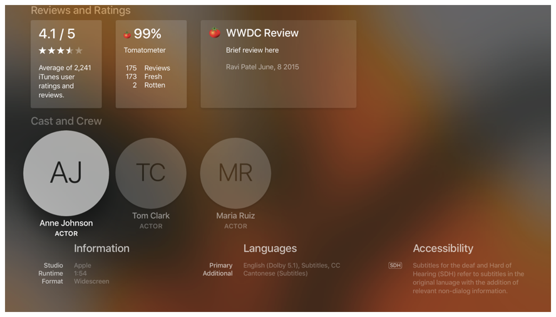Click the Maria Ruiz name label
556x317 pixels.
pos(235,216)
